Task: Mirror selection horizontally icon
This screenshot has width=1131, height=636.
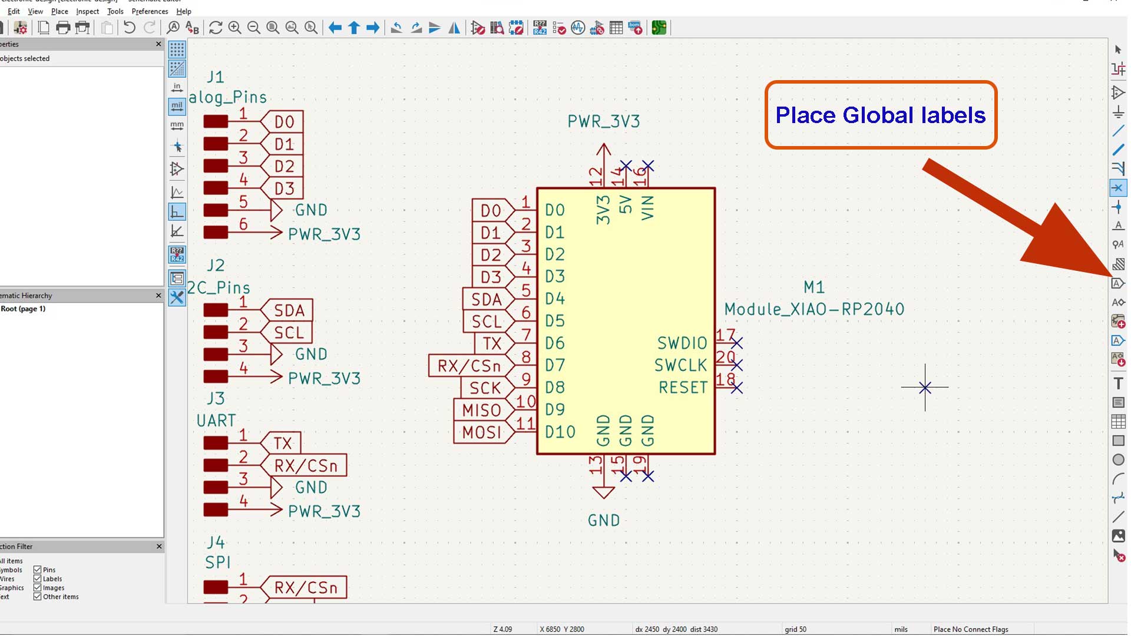Action: pyautogui.click(x=454, y=28)
